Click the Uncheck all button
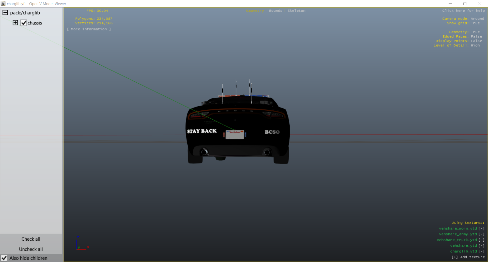Screen dimensions: 488x262 click(x=31, y=249)
